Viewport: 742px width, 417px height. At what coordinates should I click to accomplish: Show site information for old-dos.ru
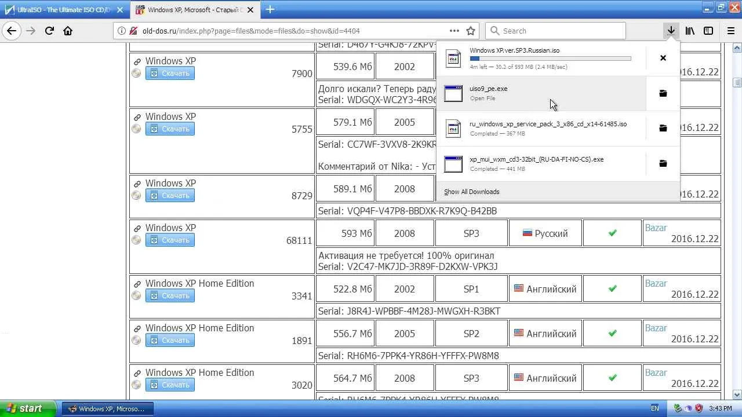point(121,31)
